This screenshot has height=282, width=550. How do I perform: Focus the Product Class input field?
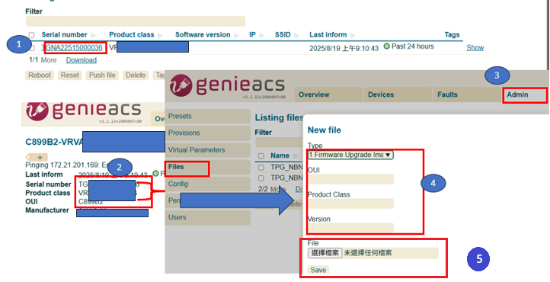[x=350, y=203]
